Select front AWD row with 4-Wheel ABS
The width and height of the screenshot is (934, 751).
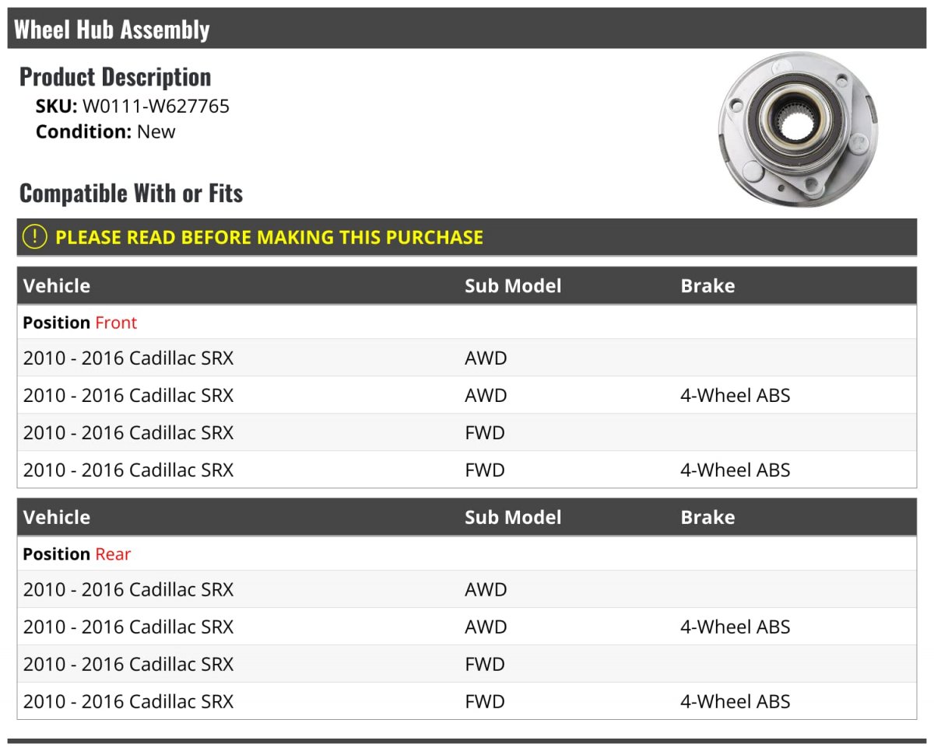pyautogui.click(x=467, y=395)
